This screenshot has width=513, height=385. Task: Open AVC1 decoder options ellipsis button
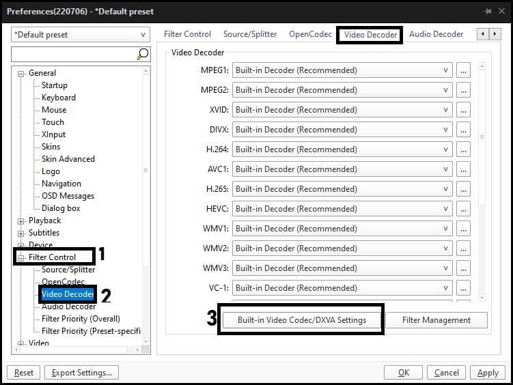pos(463,169)
